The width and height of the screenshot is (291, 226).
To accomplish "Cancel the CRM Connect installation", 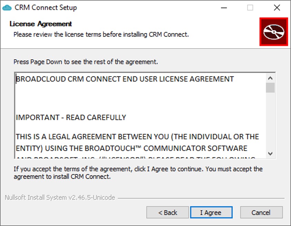I will (x=261, y=212).
